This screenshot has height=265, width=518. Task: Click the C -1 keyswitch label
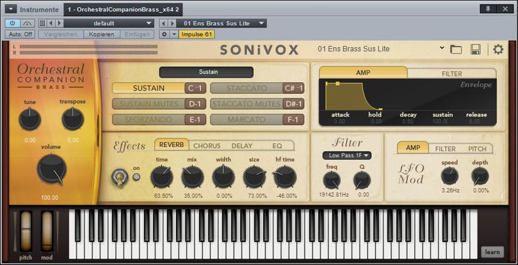pyautogui.click(x=195, y=88)
